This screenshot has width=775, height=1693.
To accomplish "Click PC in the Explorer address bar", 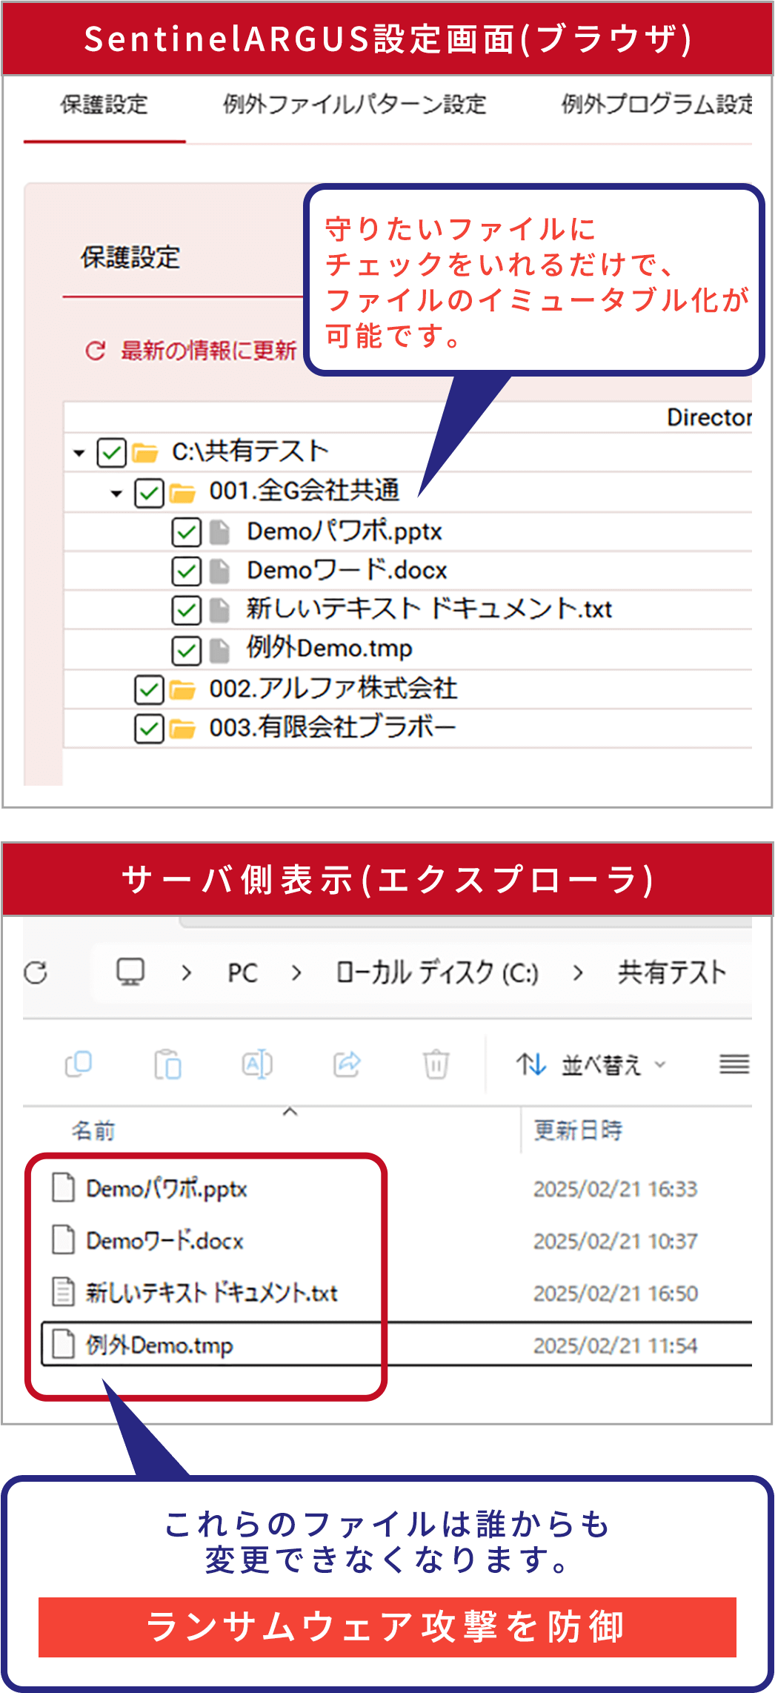I will coord(242,973).
